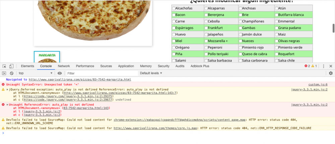The image size is (335, 144).
Task: Open jquery-3.3.1.min.js:2 link on warning row
Action: click(x=309, y=90)
